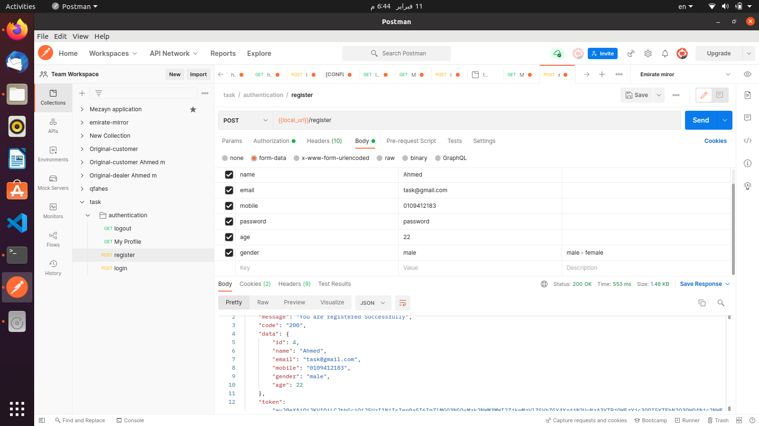Screen dimensions: 759x426
Task: Switch response view to Raw
Action: [x=263, y=302]
